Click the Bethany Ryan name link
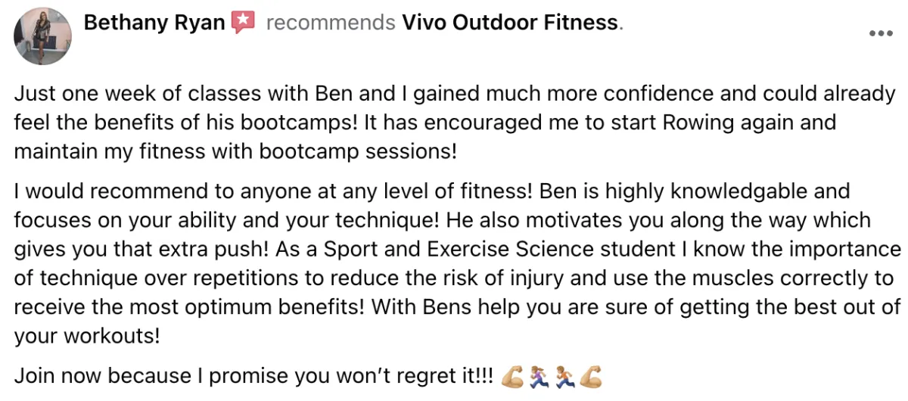Viewport: 908px width, 401px height. (x=154, y=23)
